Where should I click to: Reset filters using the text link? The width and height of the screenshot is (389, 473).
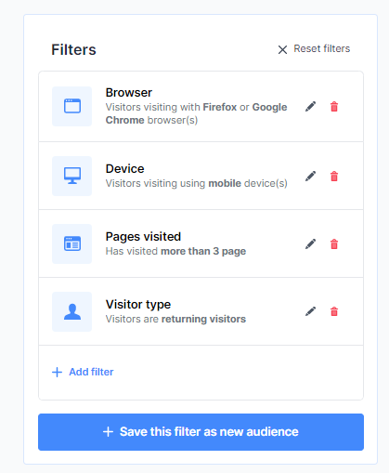[321, 48]
